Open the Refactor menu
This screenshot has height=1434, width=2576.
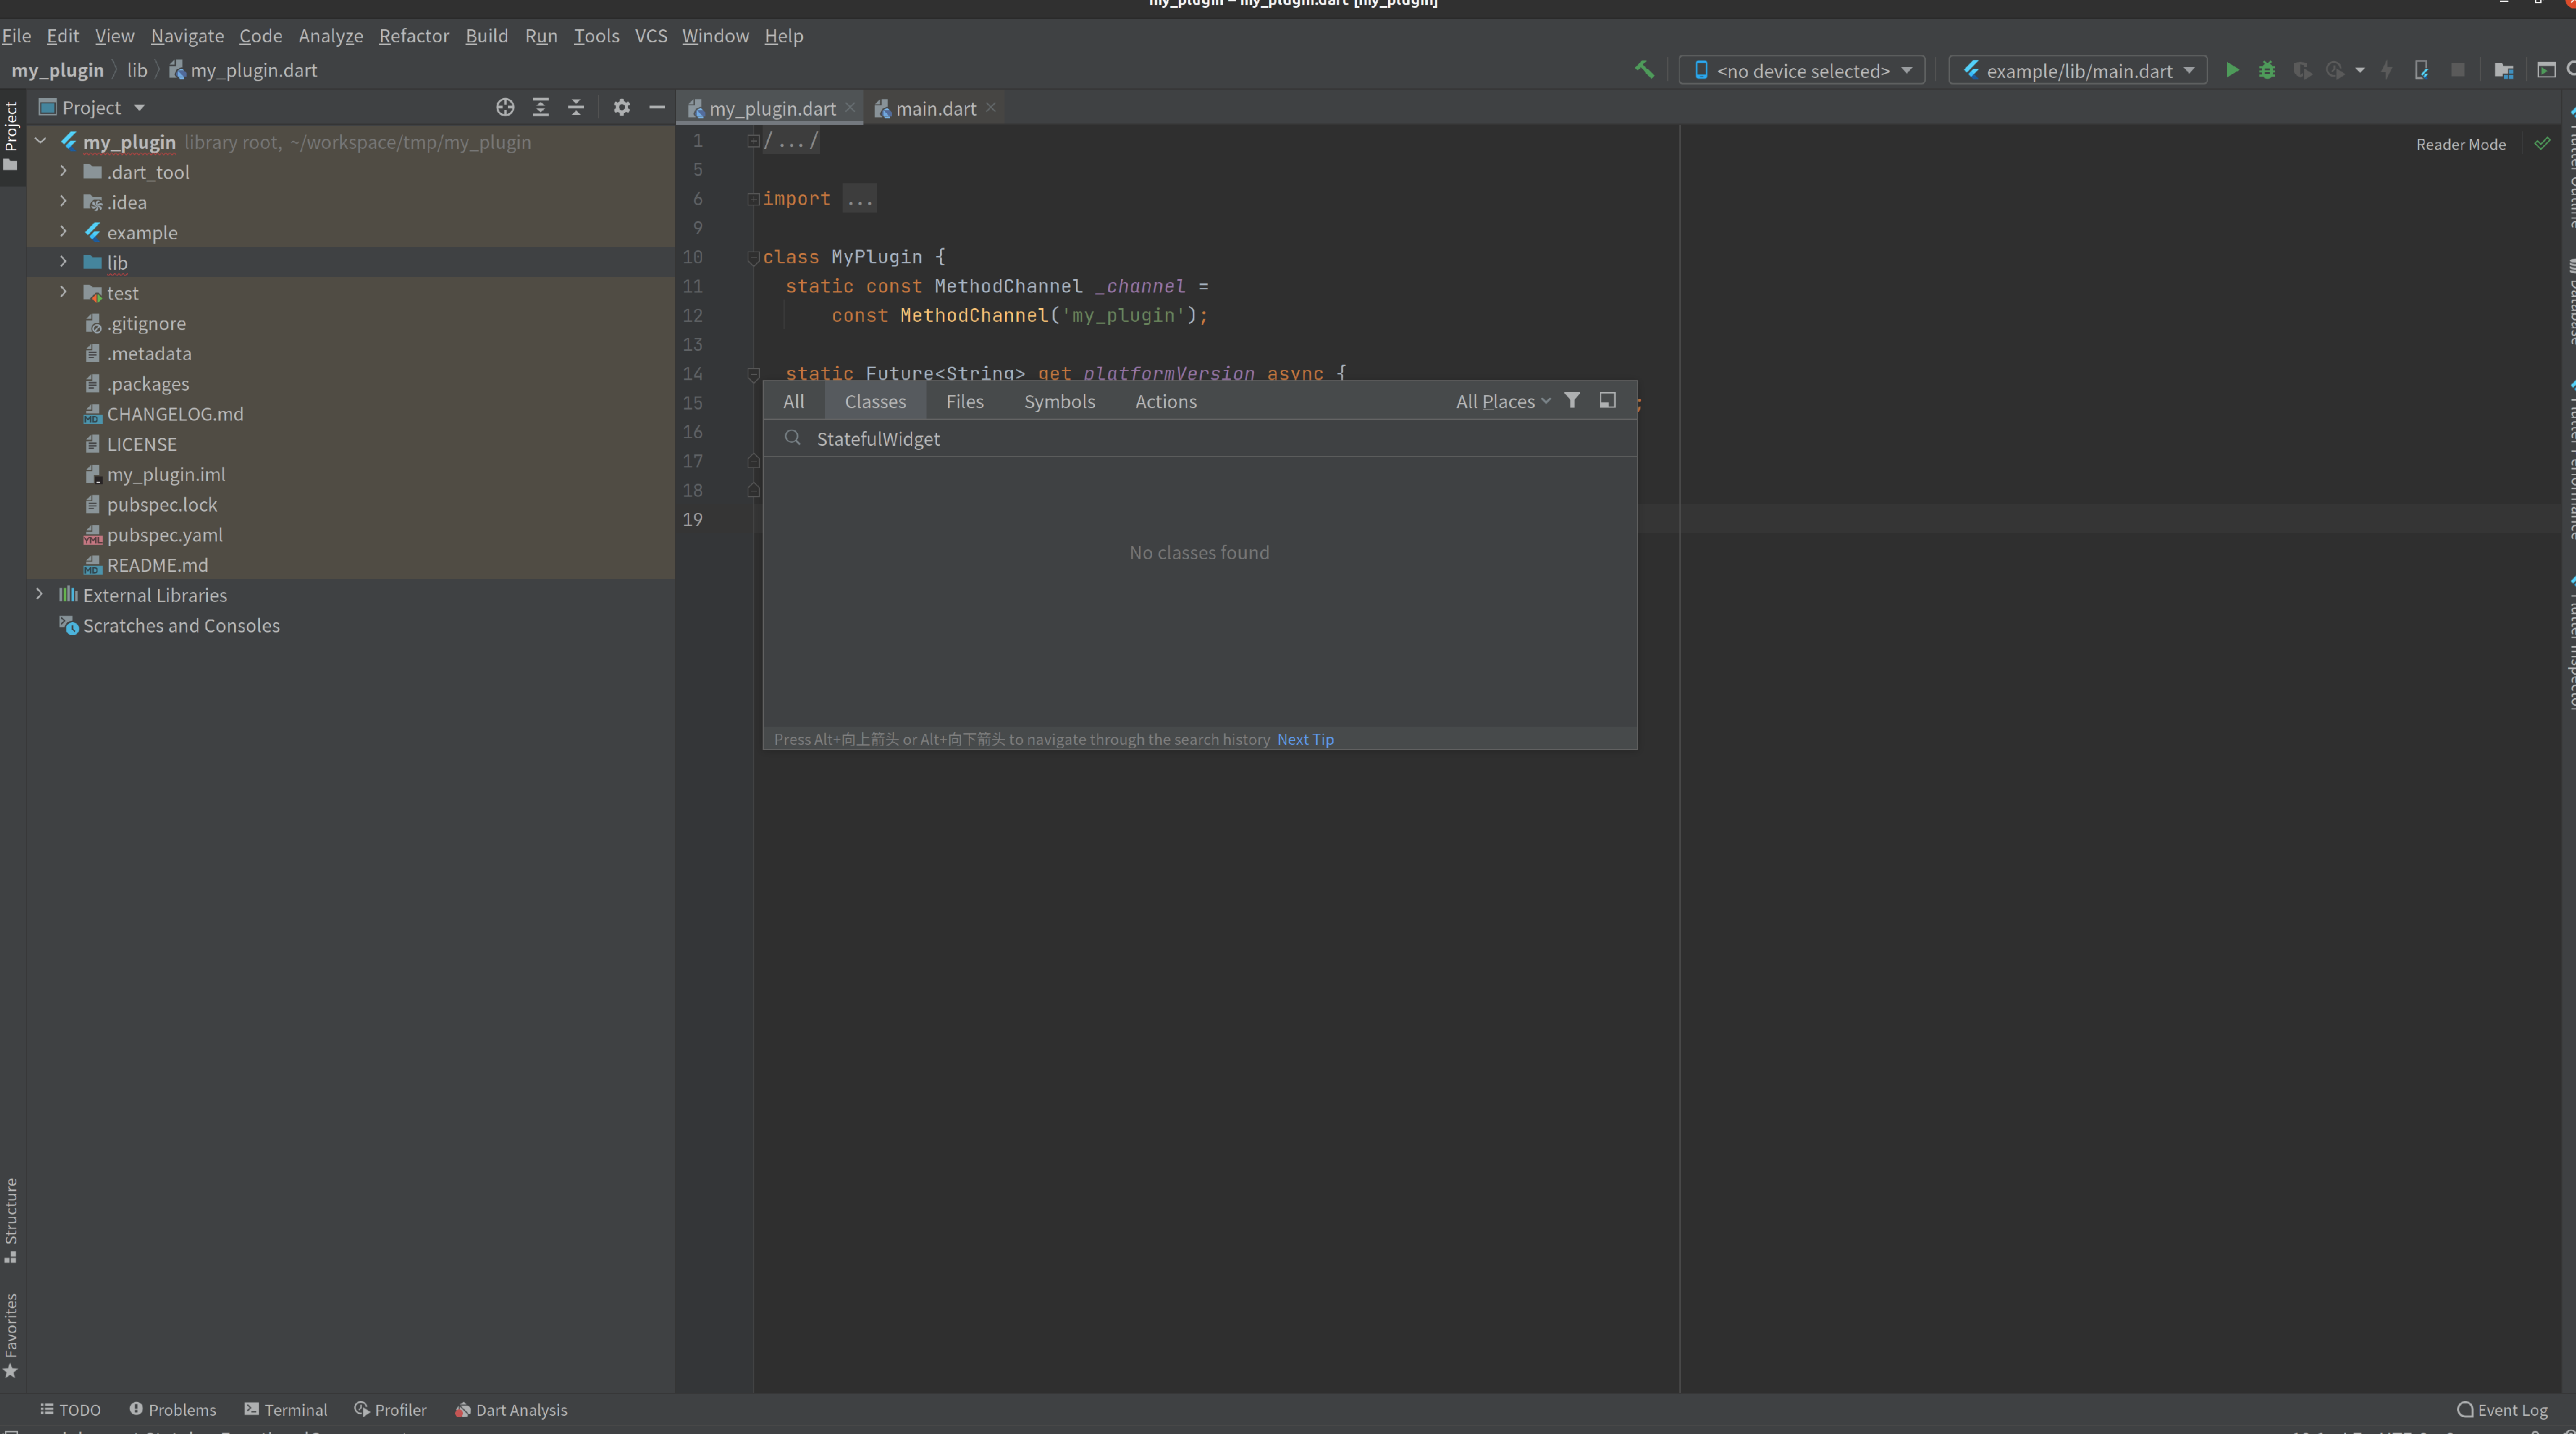[x=413, y=36]
